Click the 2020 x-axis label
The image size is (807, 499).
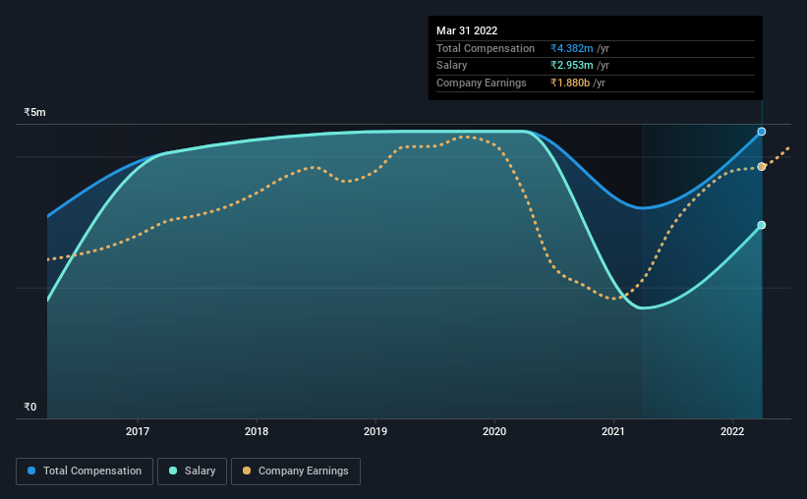tap(494, 431)
